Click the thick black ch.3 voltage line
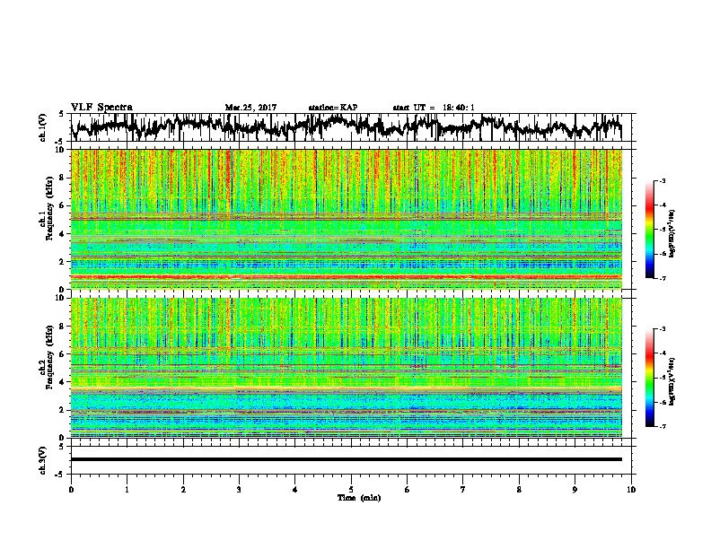The width and height of the screenshot is (711, 549). coord(346,459)
